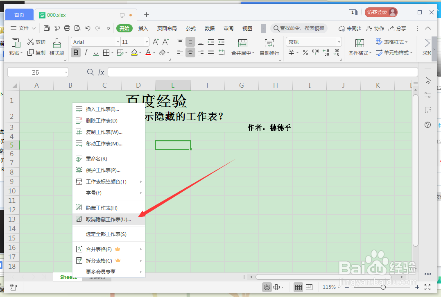This screenshot has width=441, height=297.
Task: Choose 取消隐藏工作表(U) from context menu
Action: pyautogui.click(x=109, y=220)
